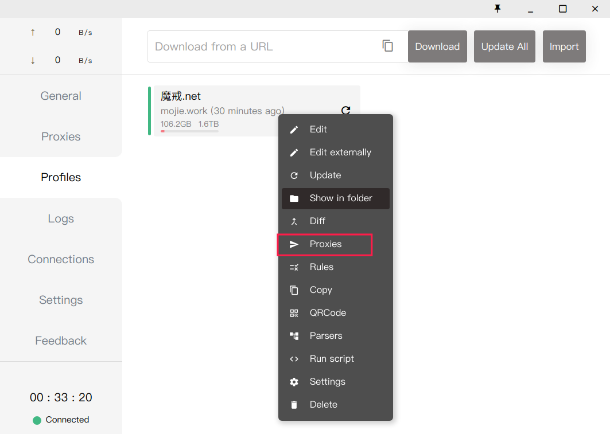Click the copy icon beside Copy entry
The image size is (610, 434).
tap(294, 290)
